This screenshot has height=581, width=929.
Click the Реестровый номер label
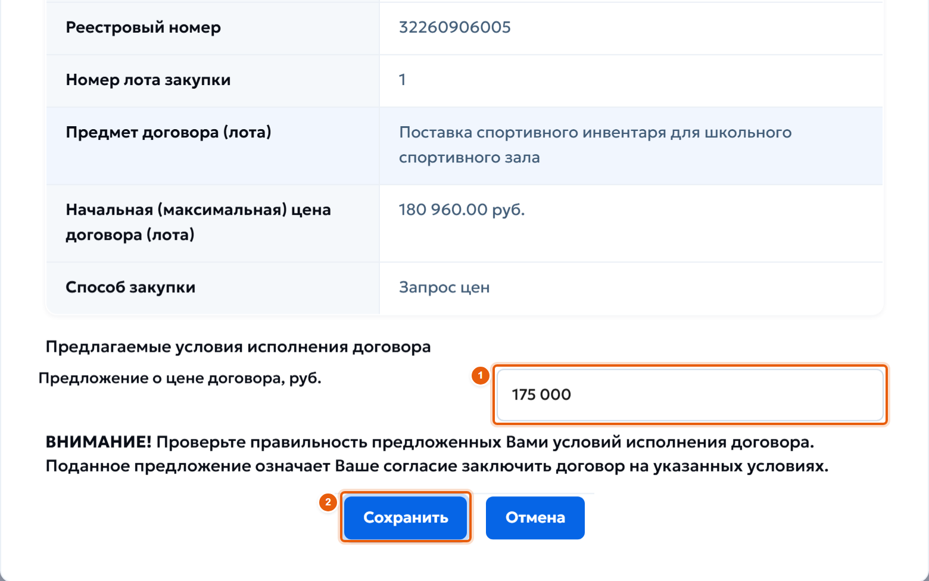(x=143, y=27)
